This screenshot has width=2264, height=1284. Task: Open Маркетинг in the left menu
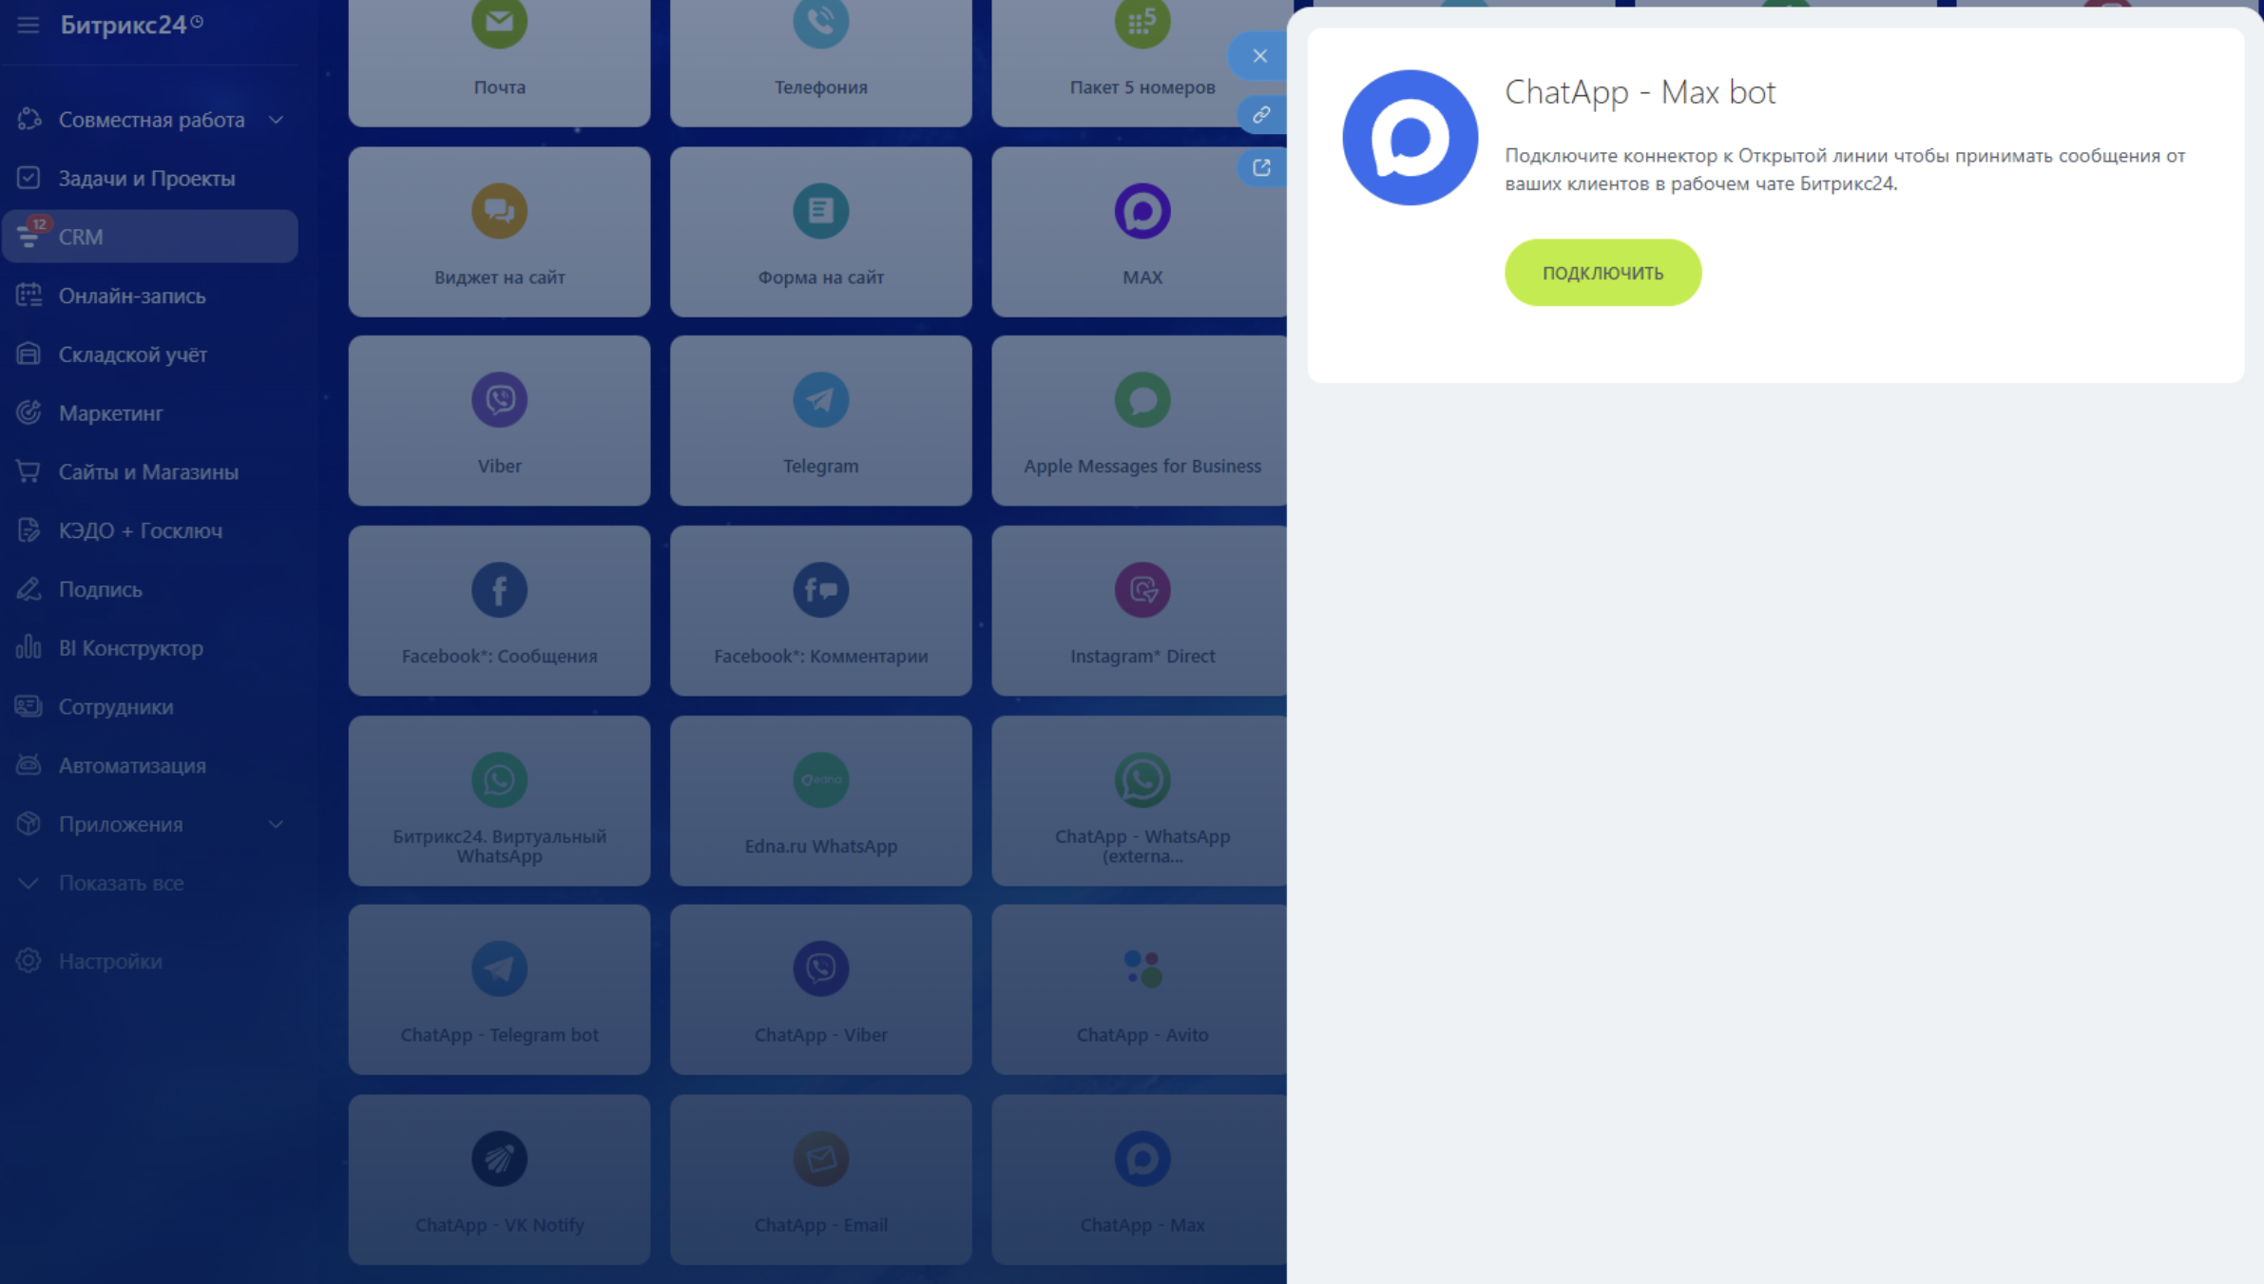(110, 413)
